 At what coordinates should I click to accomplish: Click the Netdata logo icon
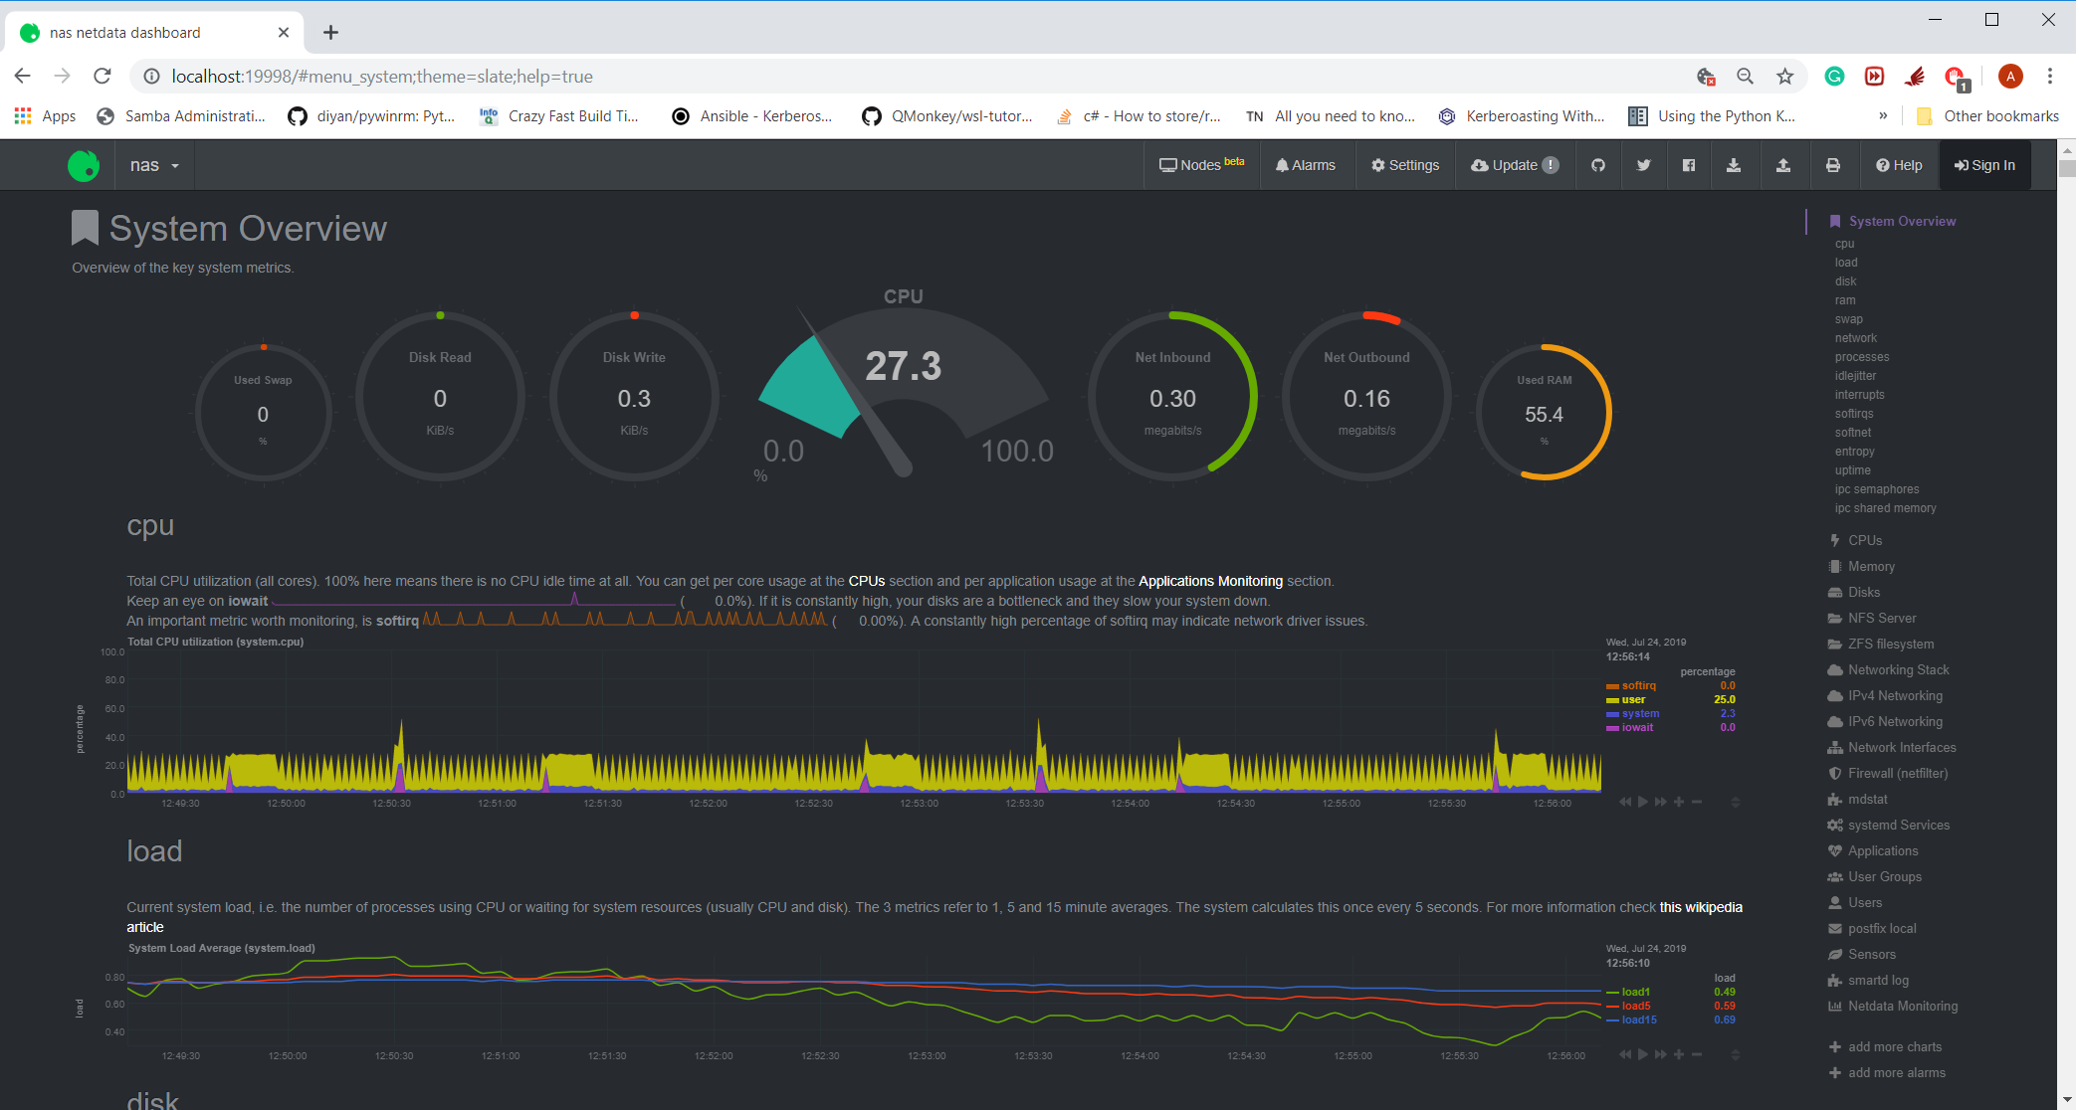pos(84,165)
